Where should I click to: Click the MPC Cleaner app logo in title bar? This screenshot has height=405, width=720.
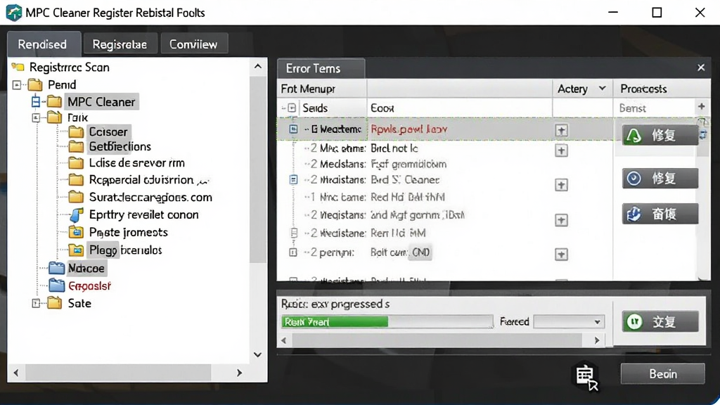pyautogui.click(x=14, y=13)
